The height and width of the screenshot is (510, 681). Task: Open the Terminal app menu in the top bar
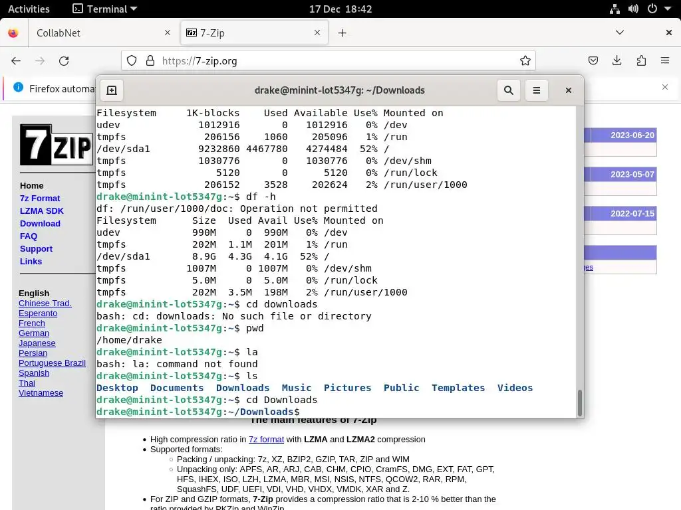(x=104, y=9)
